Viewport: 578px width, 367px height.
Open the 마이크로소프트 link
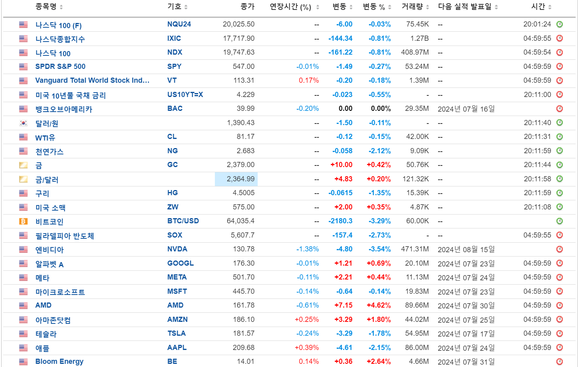point(60,292)
